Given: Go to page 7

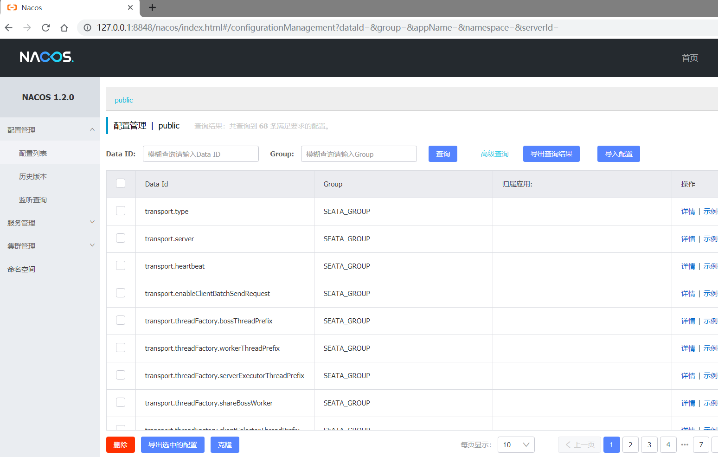Looking at the screenshot, I should coord(701,444).
